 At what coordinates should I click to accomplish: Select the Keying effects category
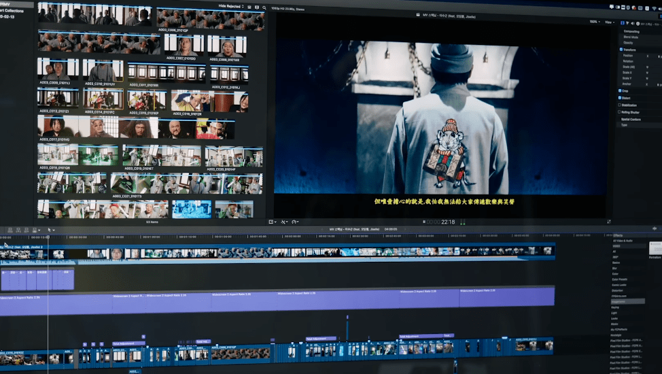coord(615,307)
